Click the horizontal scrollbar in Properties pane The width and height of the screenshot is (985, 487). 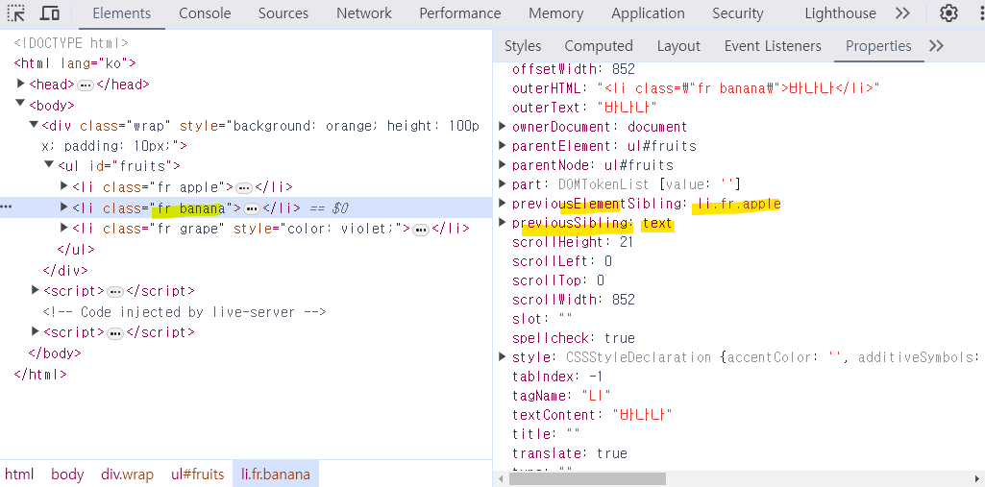pos(587,479)
